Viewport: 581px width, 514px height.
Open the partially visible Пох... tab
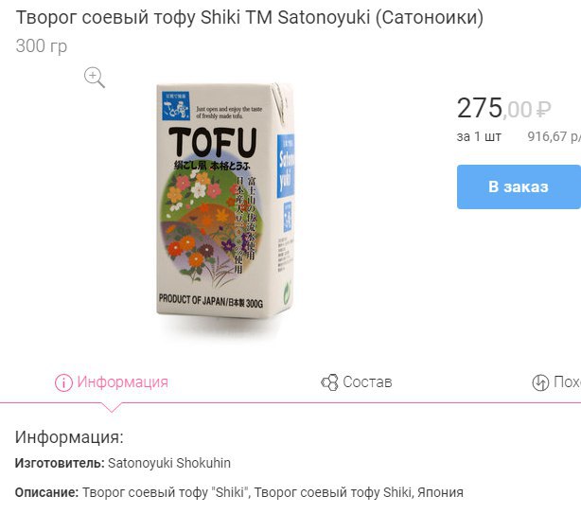pos(556,382)
